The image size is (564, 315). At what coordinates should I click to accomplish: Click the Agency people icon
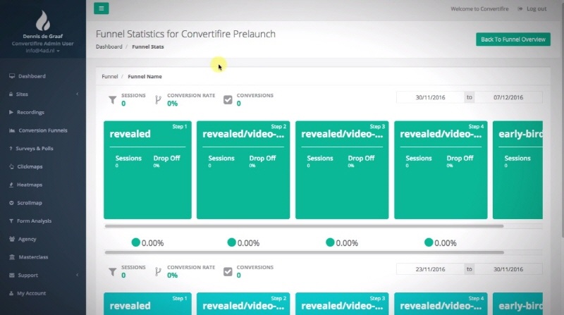pyautogui.click(x=12, y=239)
